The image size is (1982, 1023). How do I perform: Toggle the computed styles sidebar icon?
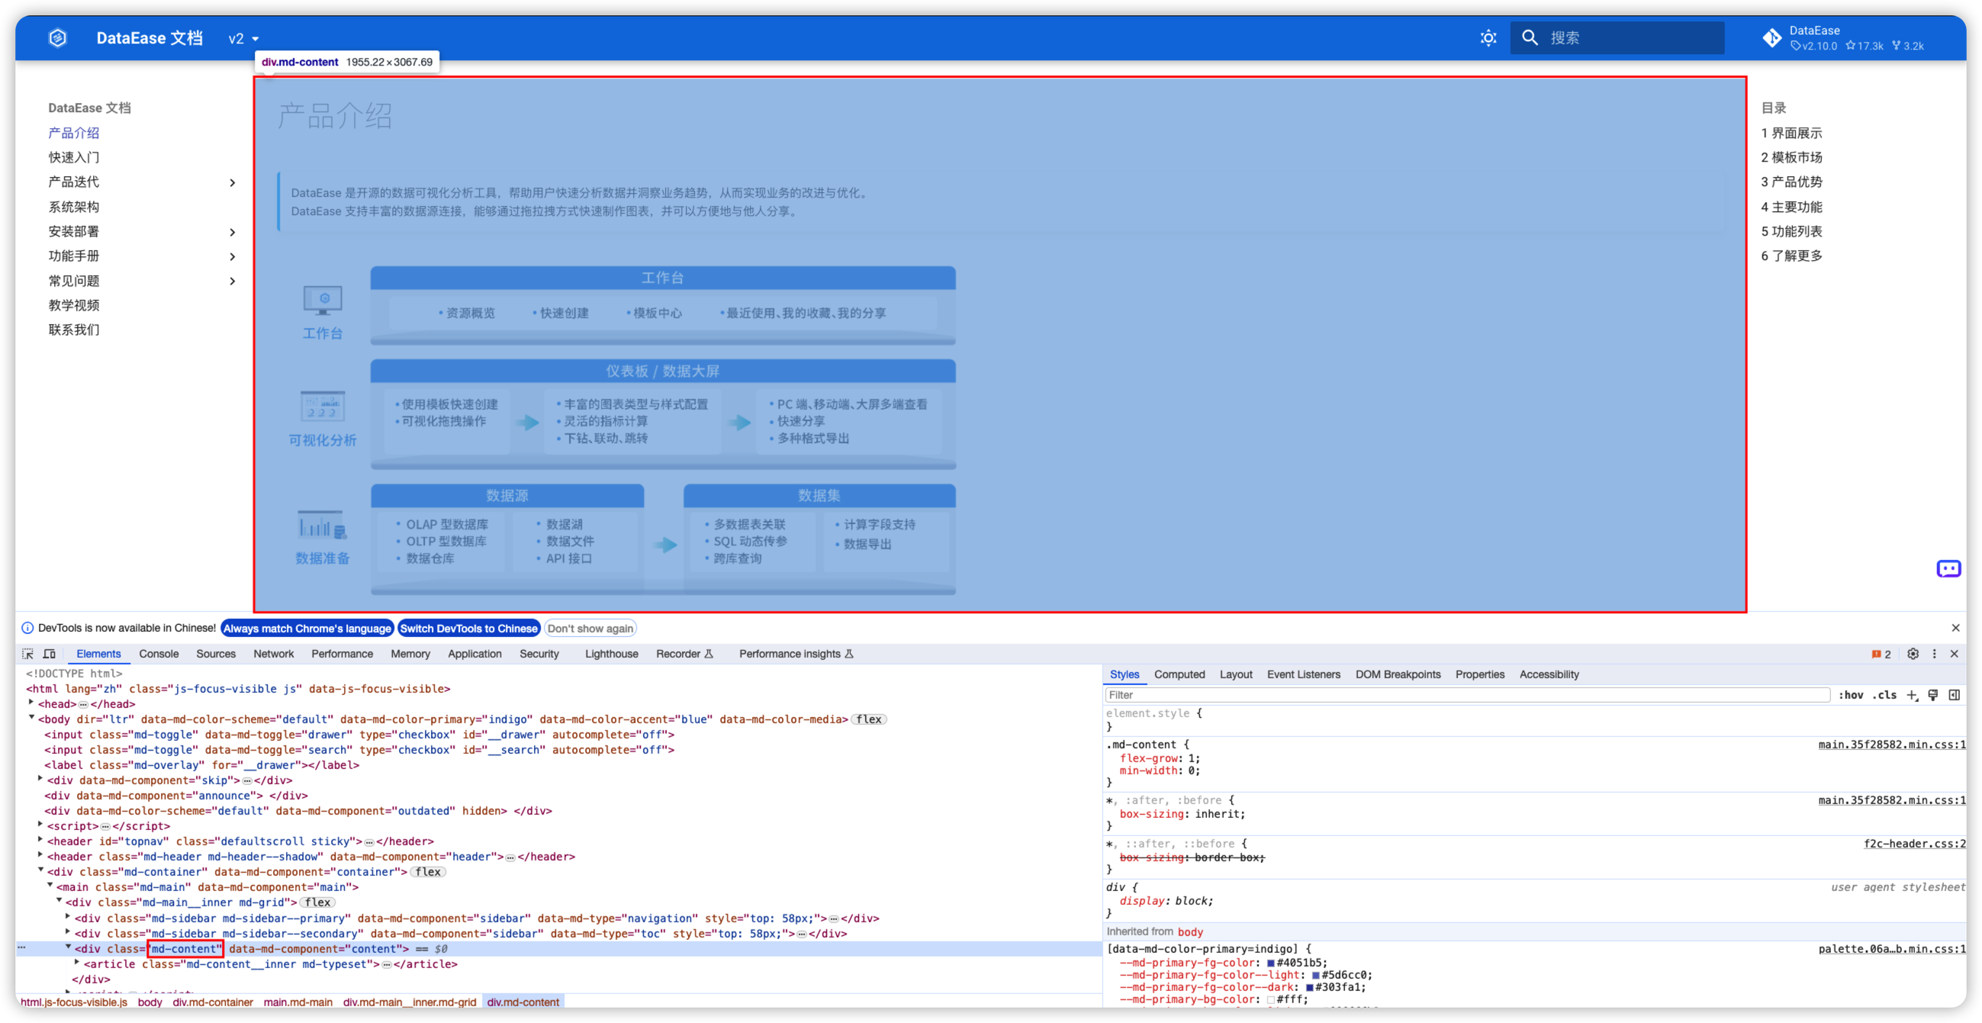coord(1955,695)
